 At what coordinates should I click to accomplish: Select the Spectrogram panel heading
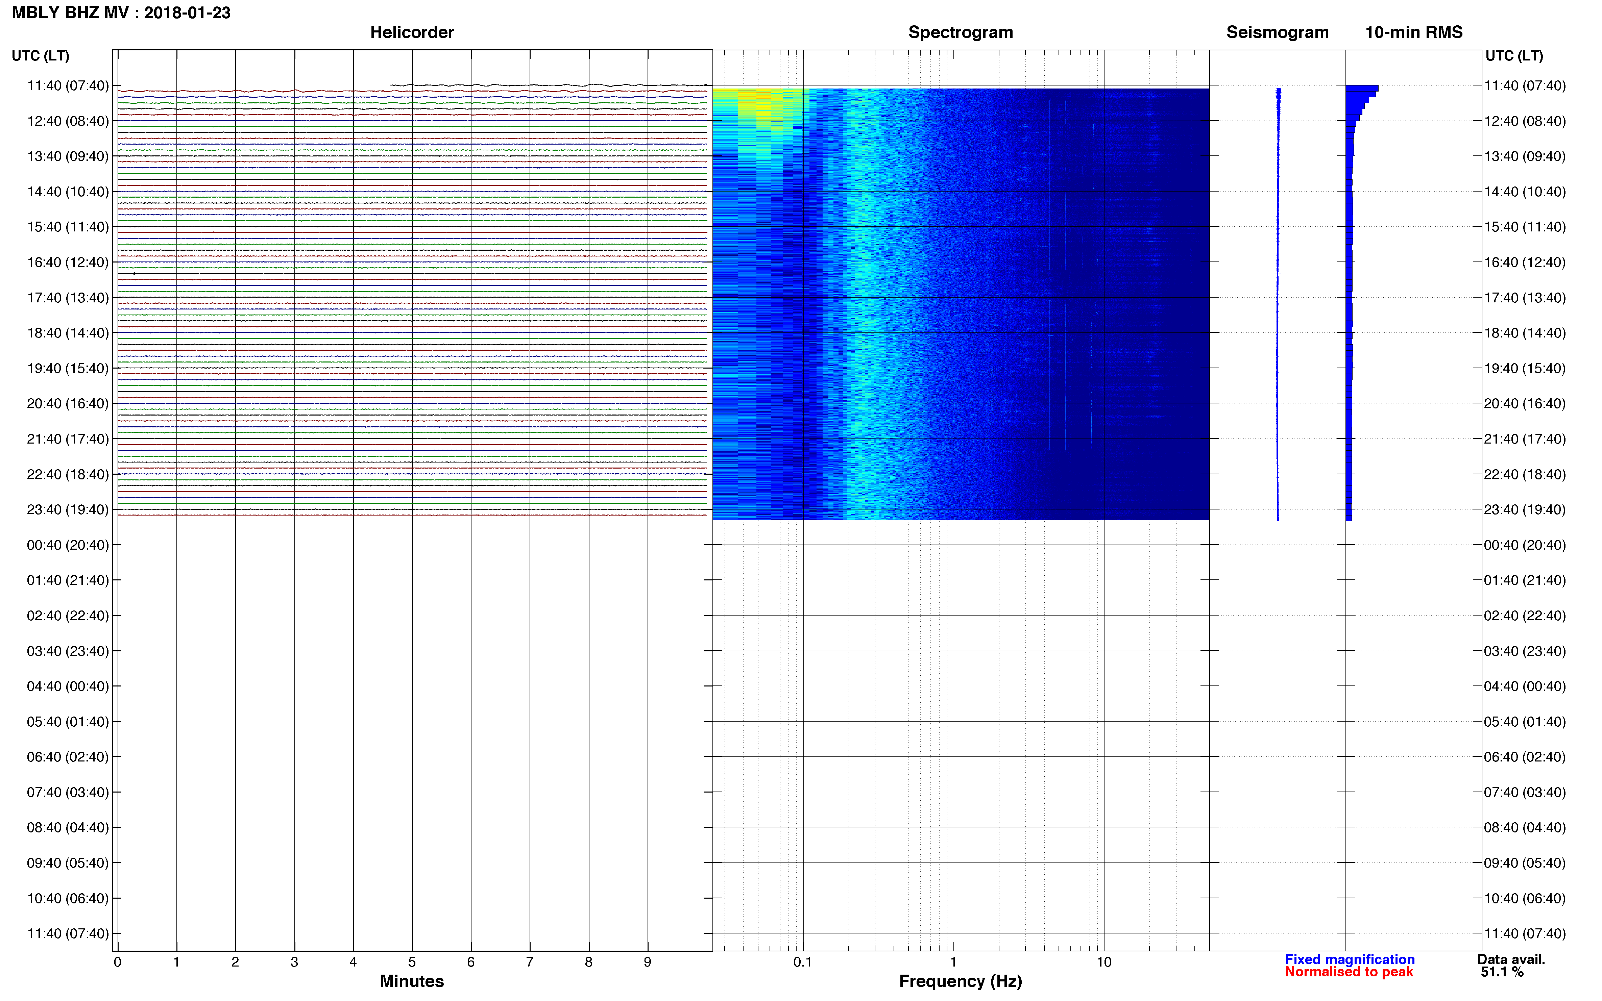960,32
